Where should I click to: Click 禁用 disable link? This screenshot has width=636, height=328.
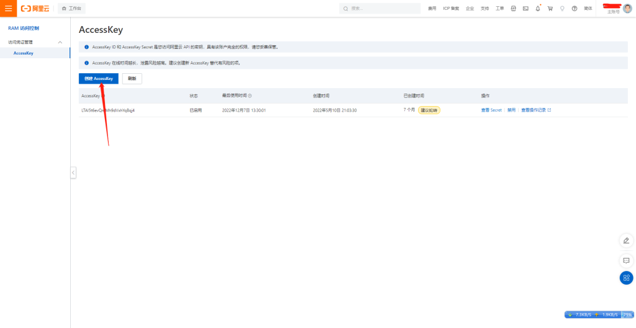pos(511,110)
